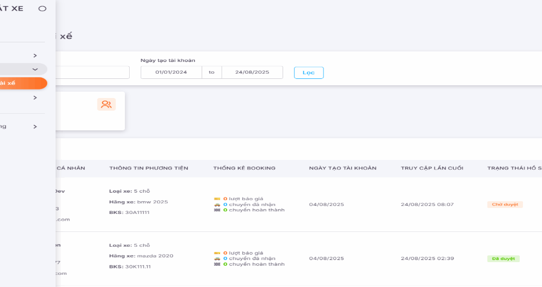Viewport: 542px width, 287px height.
Task: Click the taxi icon in the mazda row
Action: pos(217,258)
